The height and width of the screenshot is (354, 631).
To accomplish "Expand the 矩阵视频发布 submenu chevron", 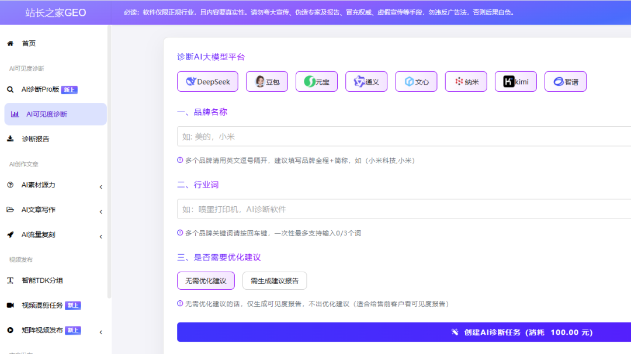I will [101, 332].
